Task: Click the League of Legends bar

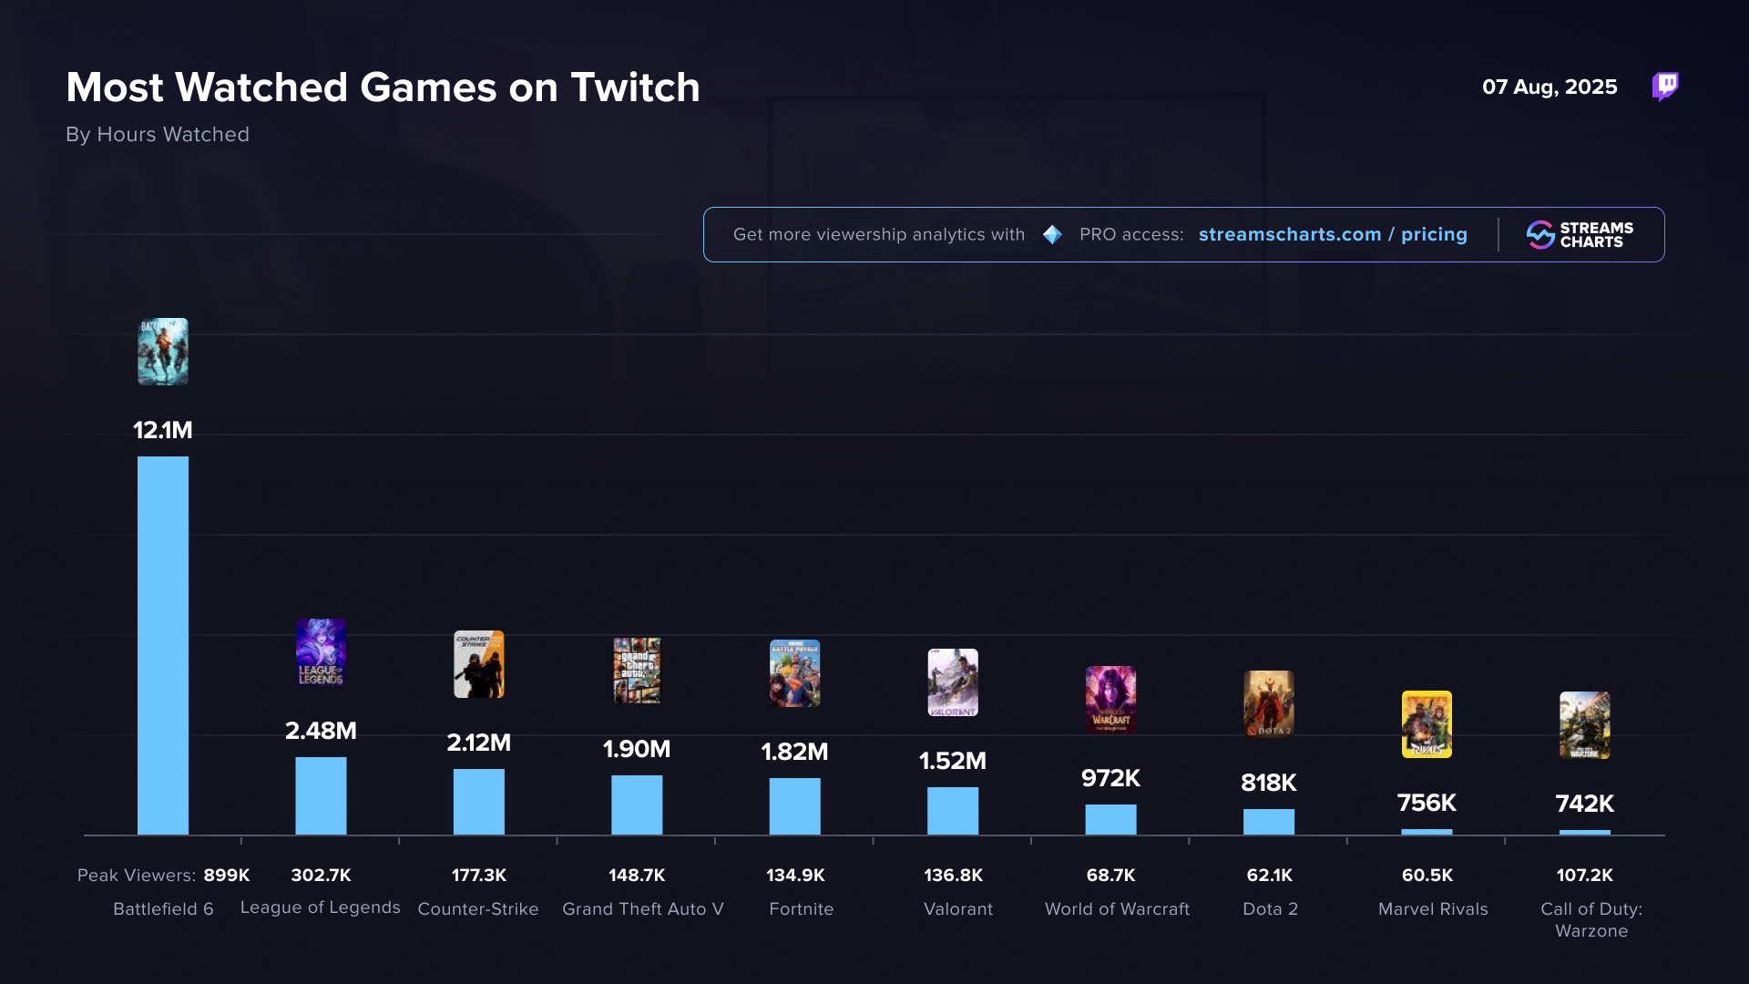Action: coord(321,795)
